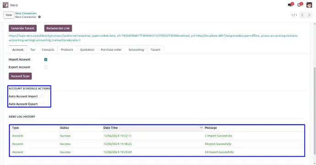Go to the previous record arrow

tap(302, 15)
